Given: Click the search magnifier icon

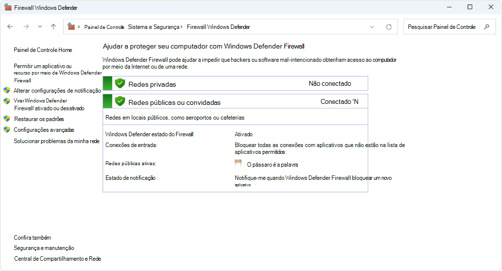Looking at the screenshot, I should [486, 27].
